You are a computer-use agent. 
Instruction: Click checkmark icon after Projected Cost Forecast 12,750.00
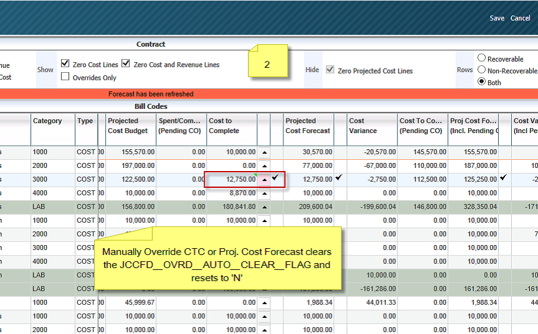(339, 177)
